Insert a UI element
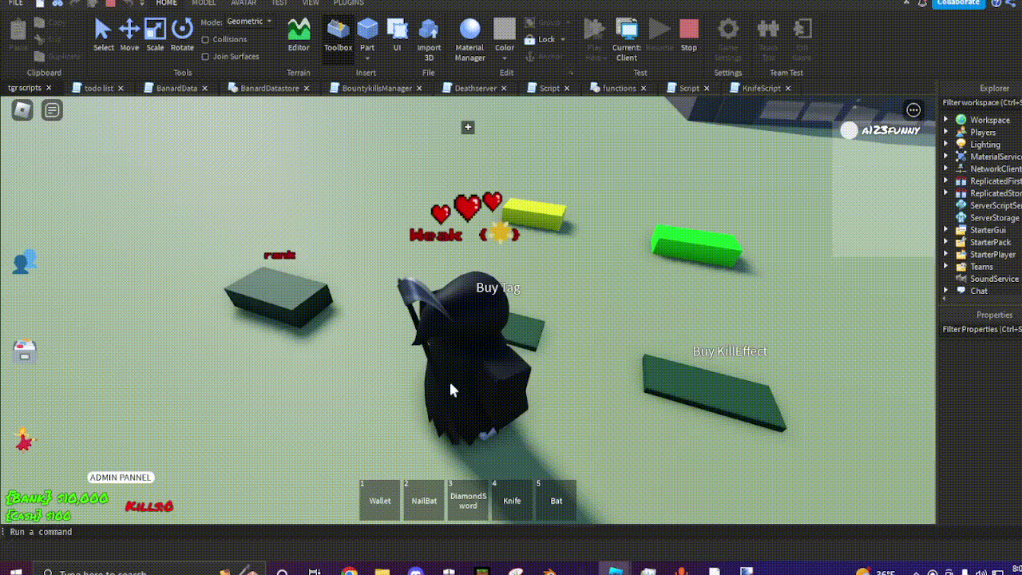 coord(397,35)
